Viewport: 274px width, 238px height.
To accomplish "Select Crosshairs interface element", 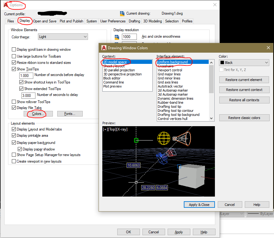I will pos(183,66).
